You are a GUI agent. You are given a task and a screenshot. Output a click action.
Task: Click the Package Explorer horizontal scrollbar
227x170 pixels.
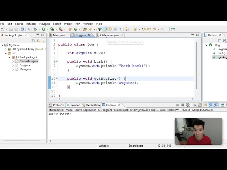point(22,141)
